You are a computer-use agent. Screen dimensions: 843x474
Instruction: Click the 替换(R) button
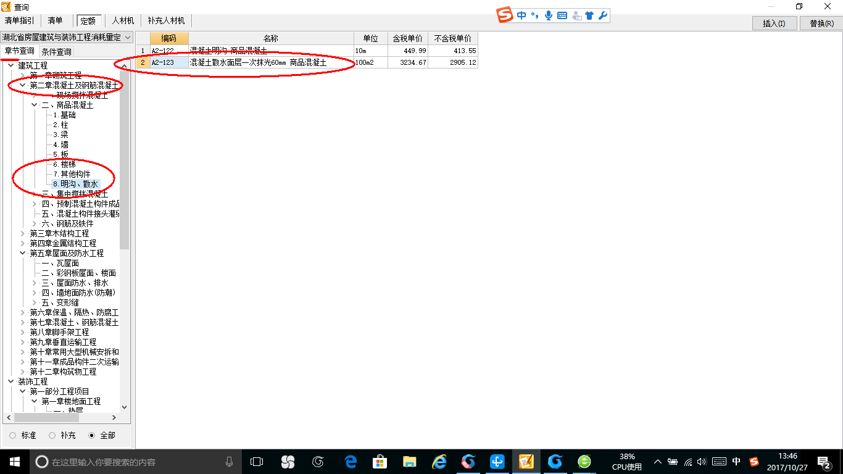[x=821, y=23]
